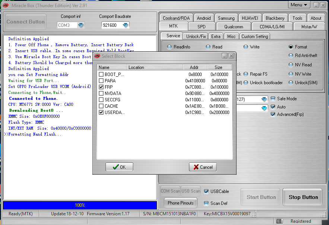Select the Read radio button
Image resolution: width=329 pixels, height=225 pixels.
[x=208, y=47]
